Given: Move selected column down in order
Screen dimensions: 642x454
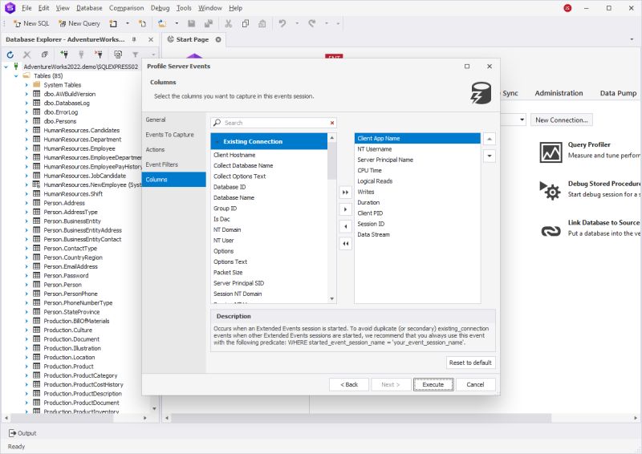Looking at the screenshot, I should (x=490, y=156).
